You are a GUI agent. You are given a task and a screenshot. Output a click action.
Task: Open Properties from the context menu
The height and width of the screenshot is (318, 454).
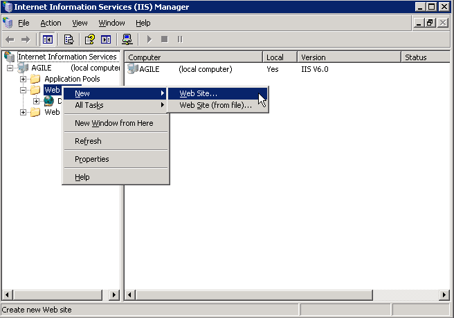pos(116,159)
